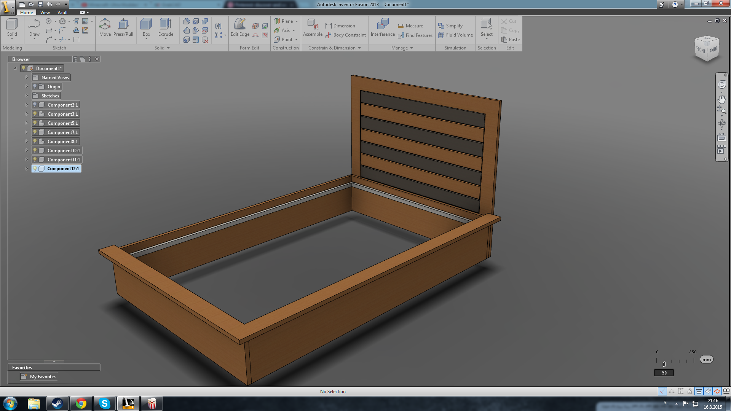Click the scale ruler slider handle

[664, 364]
